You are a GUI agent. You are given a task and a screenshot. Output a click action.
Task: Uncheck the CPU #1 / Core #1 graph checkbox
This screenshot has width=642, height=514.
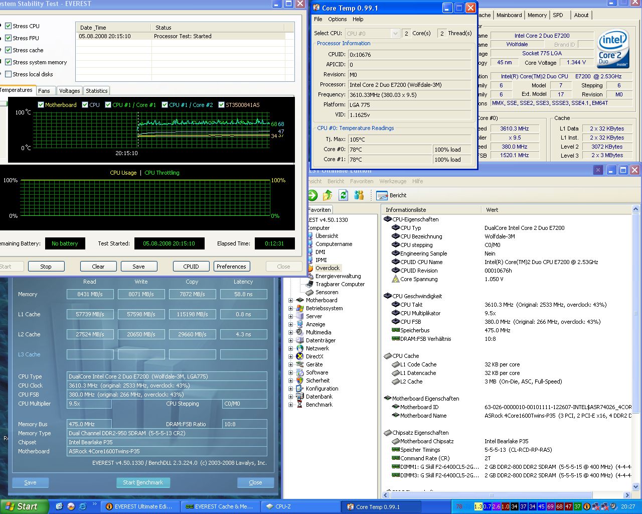point(108,105)
